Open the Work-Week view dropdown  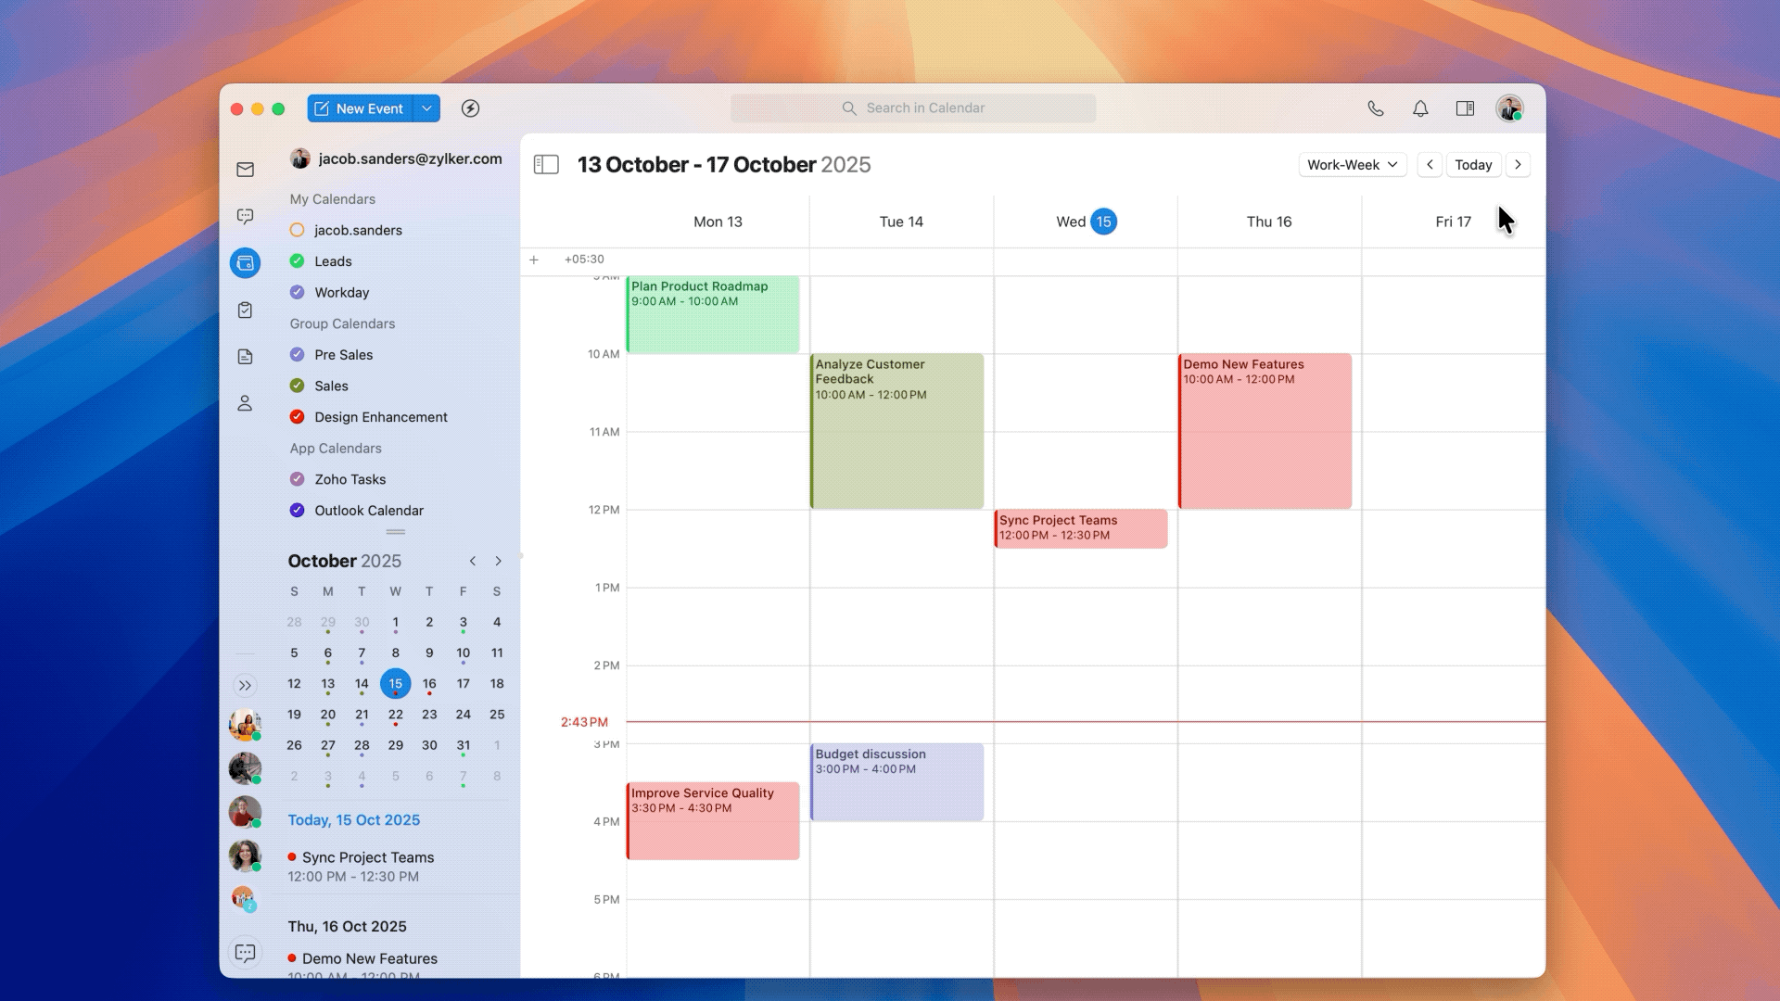tap(1353, 165)
